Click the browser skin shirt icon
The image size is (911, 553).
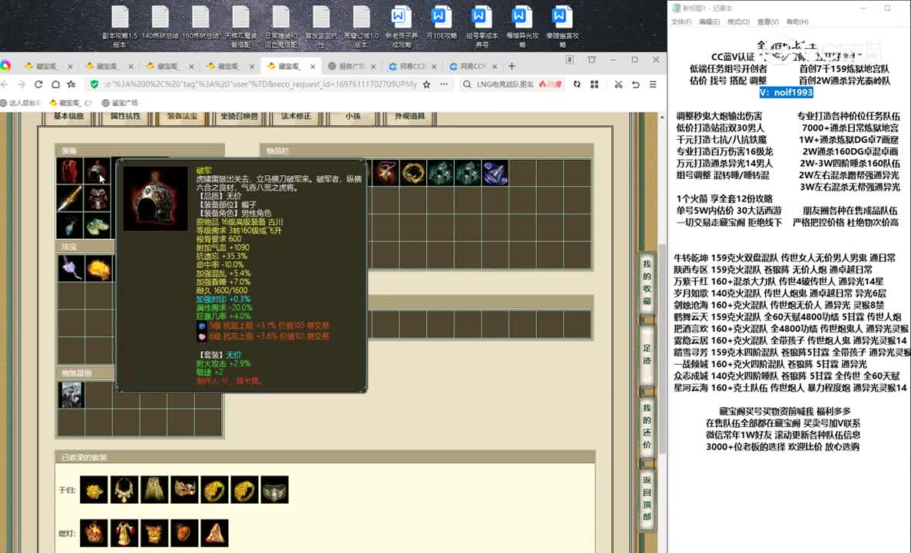[591, 60]
